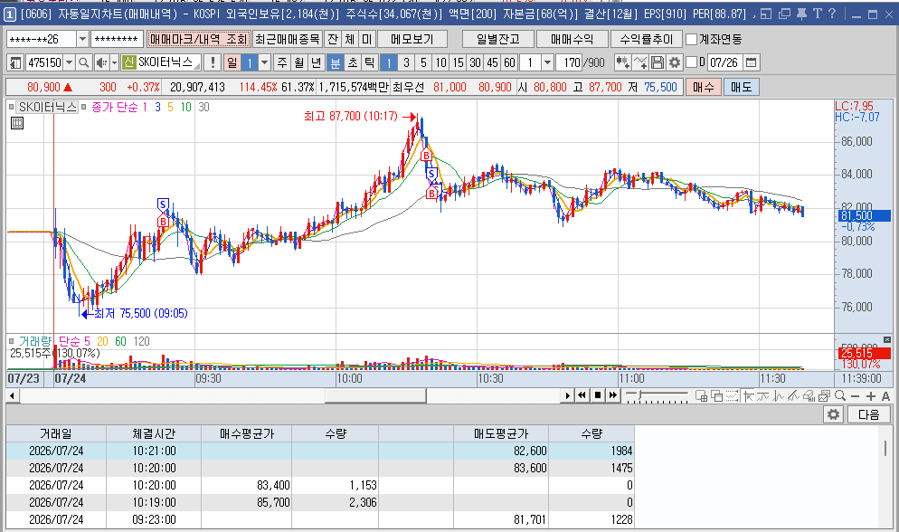Viewport: 899px width, 532px height.
Task: Select 초 second chart toggle
Action: (x=353, y=62)
